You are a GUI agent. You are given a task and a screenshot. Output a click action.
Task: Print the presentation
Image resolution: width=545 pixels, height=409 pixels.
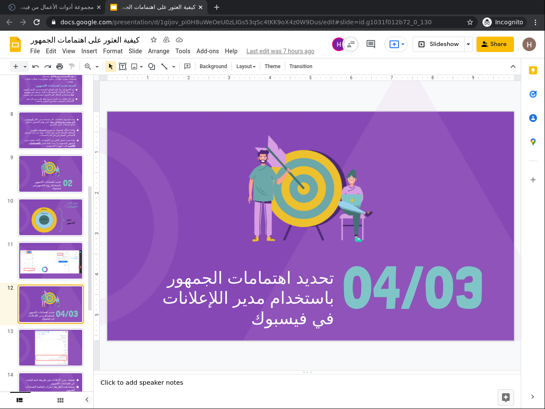[x=60, y=66]
